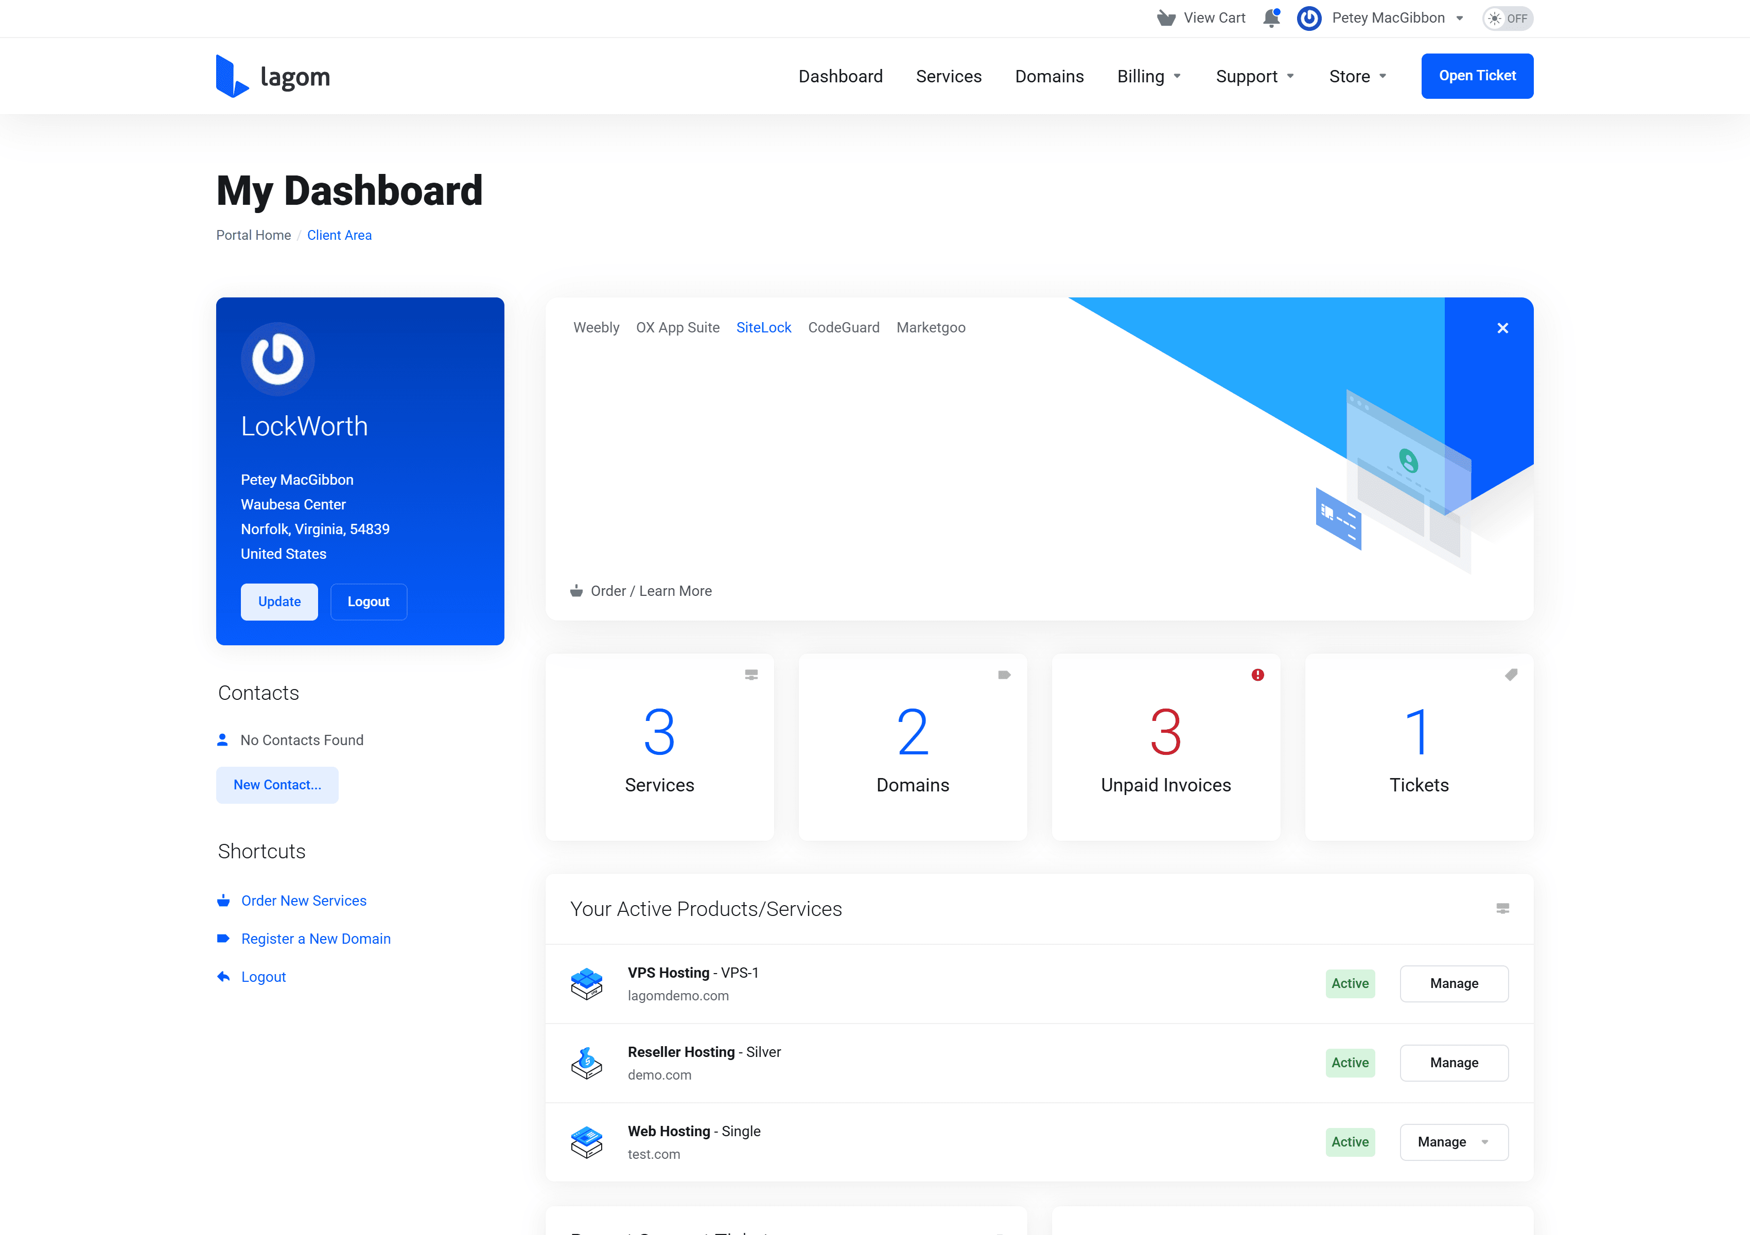
Task: Open the notifications bell icon
Action: tap(1271, 19)
